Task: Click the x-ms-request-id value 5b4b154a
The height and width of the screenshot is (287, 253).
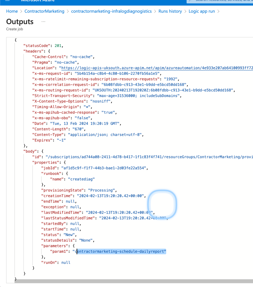Action: pos(117,74)
